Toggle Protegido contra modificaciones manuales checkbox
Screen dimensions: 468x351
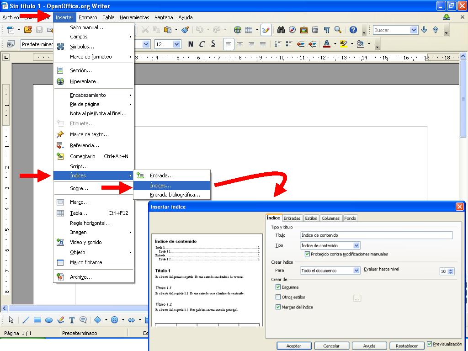pos(307,254)
